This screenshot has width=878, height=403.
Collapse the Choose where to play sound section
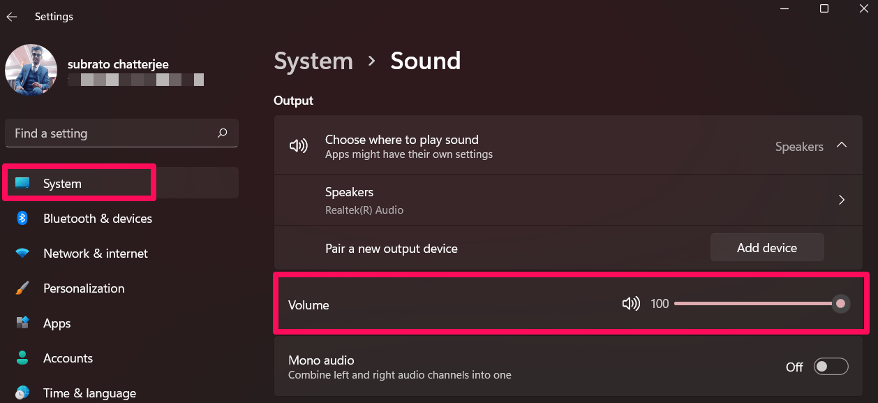pyautogui.click(x=842, y=145)
